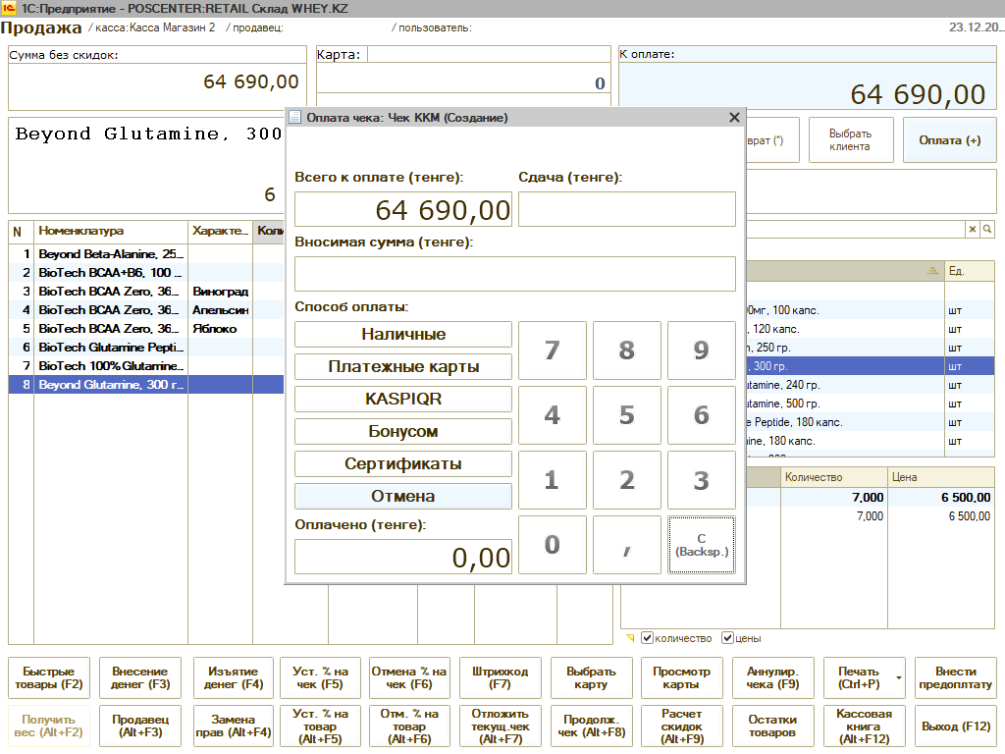The height and width of the screenshot is (754, 1005).
Task: Select Платежные карты payment method
Action: pos(403,367)
